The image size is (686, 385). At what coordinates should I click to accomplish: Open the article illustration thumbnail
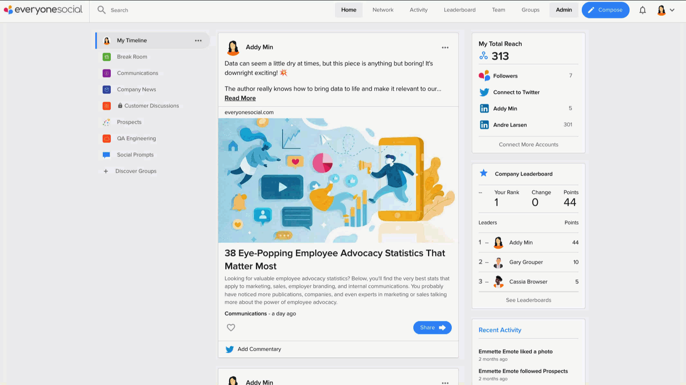pos(338,180)
